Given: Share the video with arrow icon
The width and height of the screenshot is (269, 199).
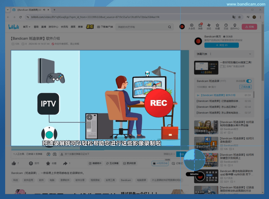Looking at the screenshot, I should click(65, 163).
